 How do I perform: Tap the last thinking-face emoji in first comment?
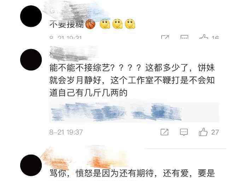(130, 24)
